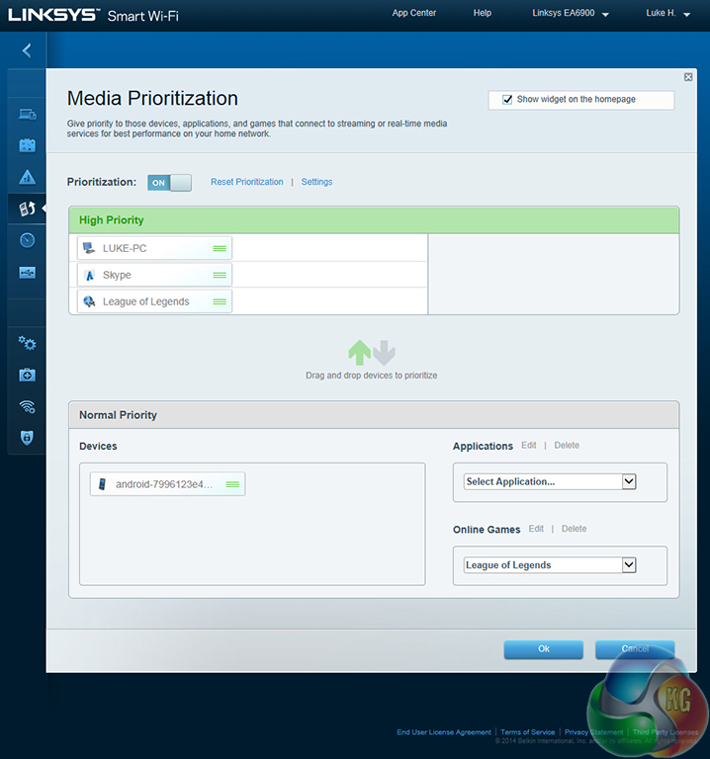Viewport: 710px width, 759px height.
Task: Close the Media Prioritization dialog
Action: point(687,77)
